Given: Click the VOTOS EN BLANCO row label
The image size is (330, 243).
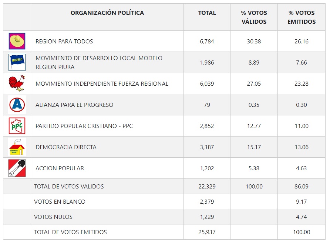Looking at the screenshot, I should tap(60, 202).
